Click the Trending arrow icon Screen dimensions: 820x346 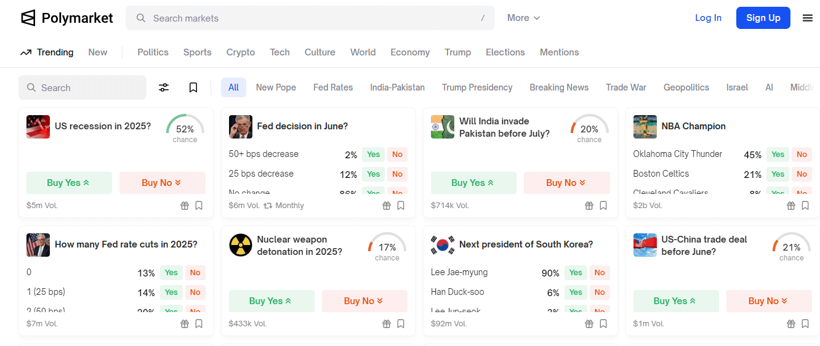pos(26,52)
